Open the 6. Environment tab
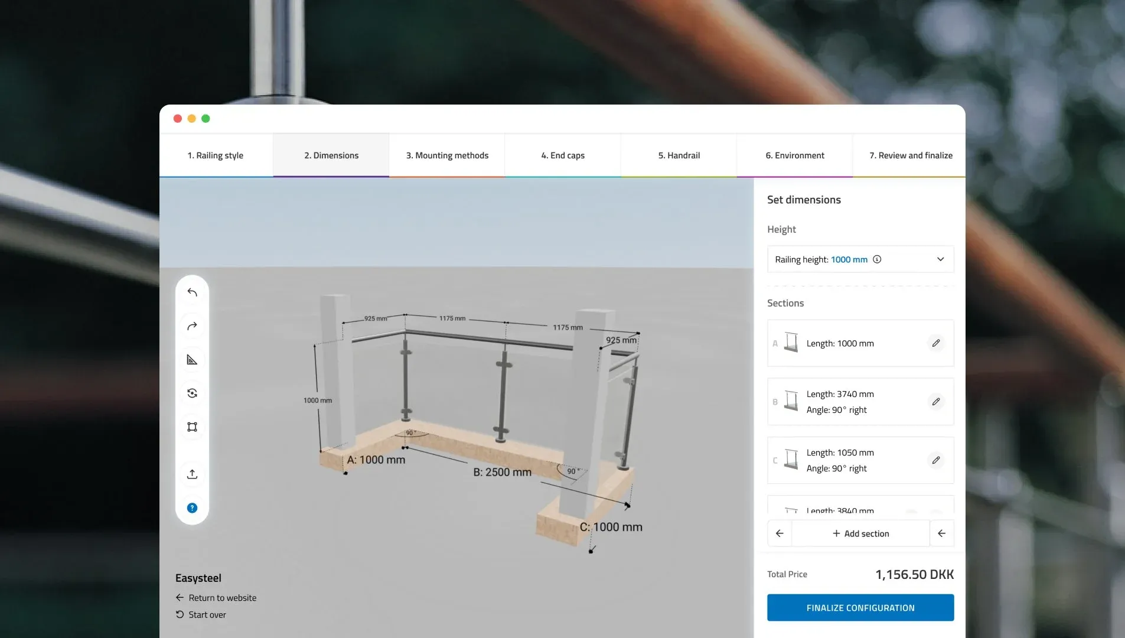 (794, 155)
